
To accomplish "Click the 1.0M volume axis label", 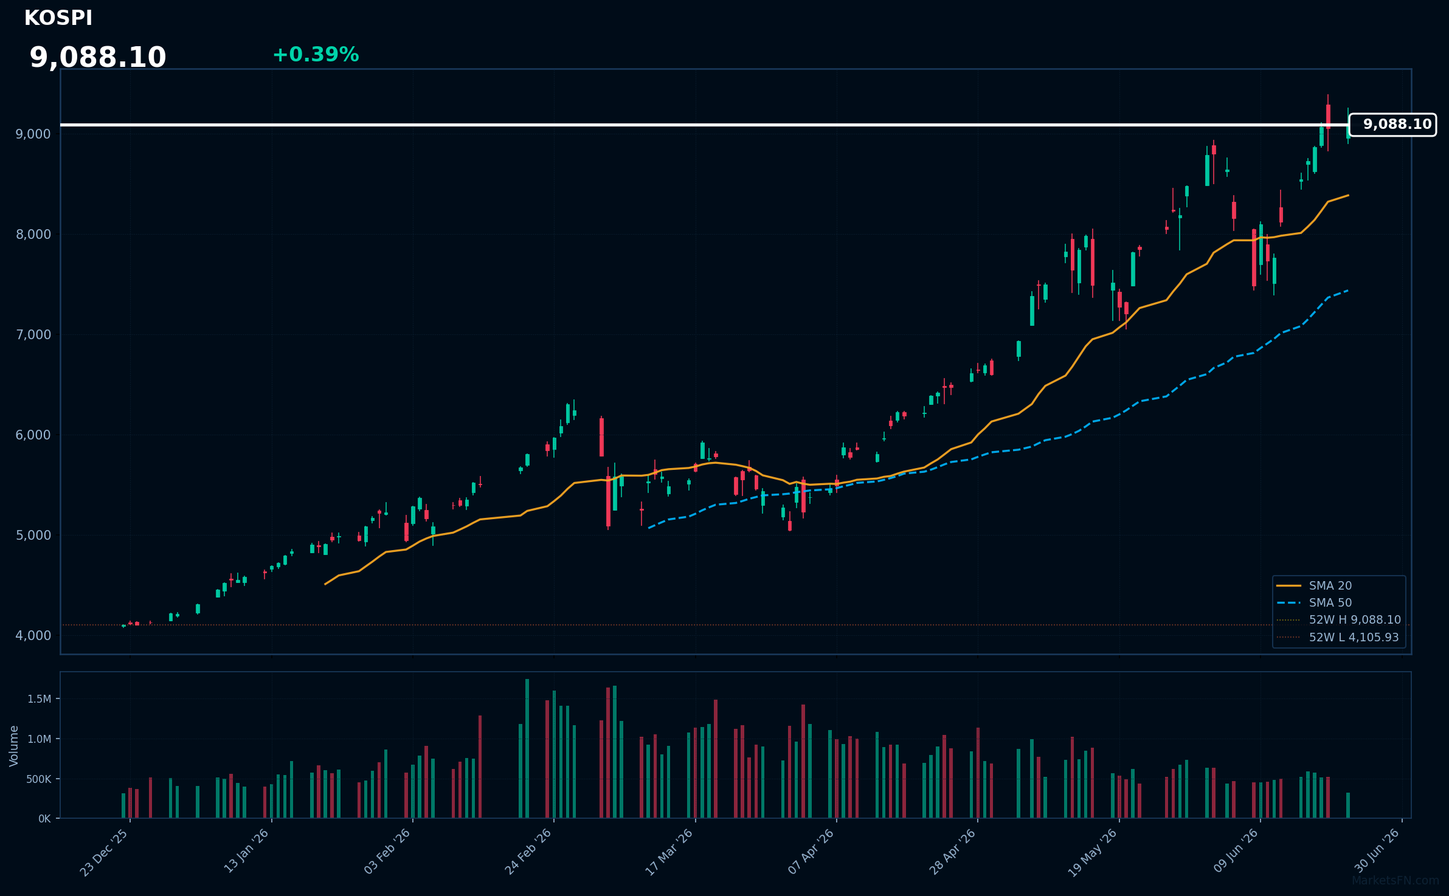I will coord(40,739).
